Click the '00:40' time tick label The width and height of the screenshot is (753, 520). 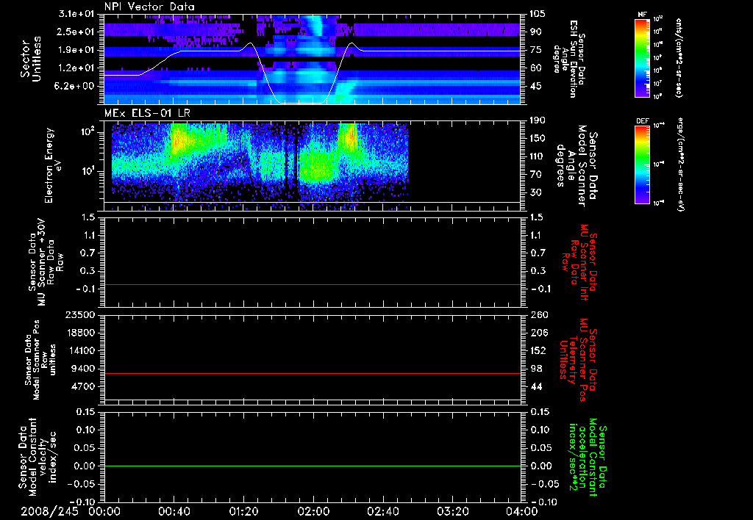[174, 511]
